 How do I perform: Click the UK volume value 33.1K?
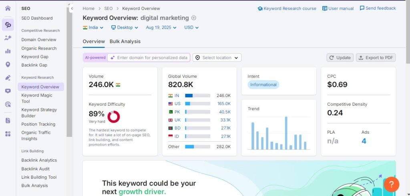pyautogui.click(x=225, y=120)
